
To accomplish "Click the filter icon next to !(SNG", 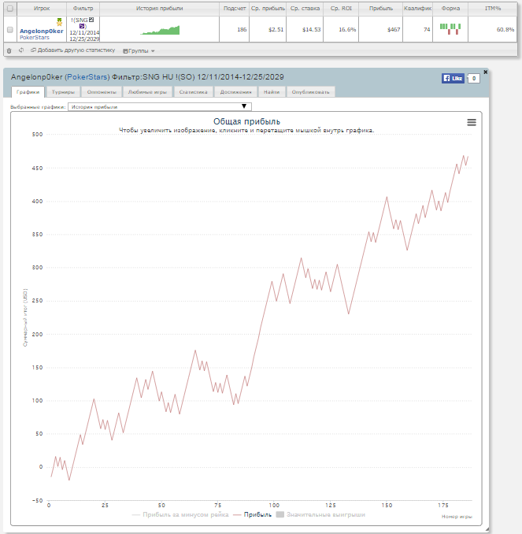I will click(91, 20).
